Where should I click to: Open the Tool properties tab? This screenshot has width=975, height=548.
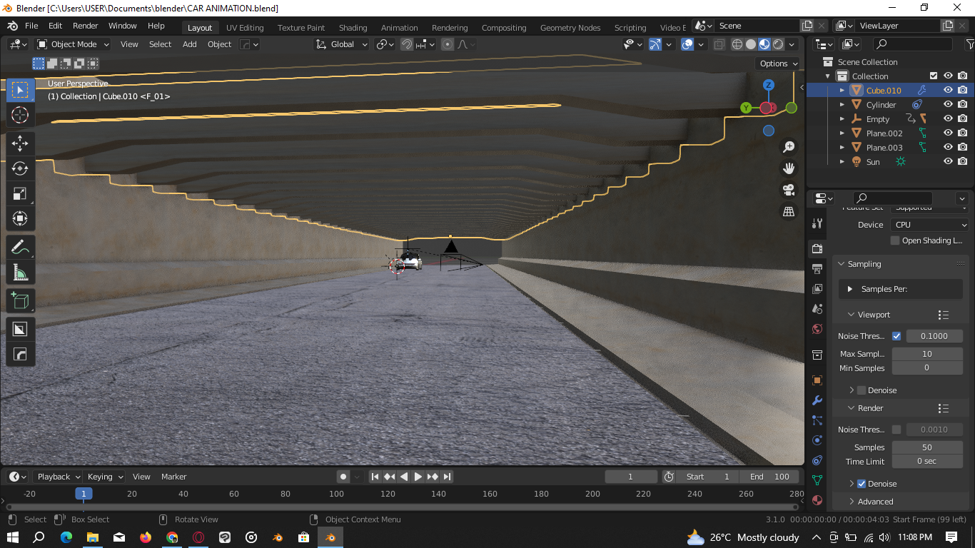coord(817,223)
